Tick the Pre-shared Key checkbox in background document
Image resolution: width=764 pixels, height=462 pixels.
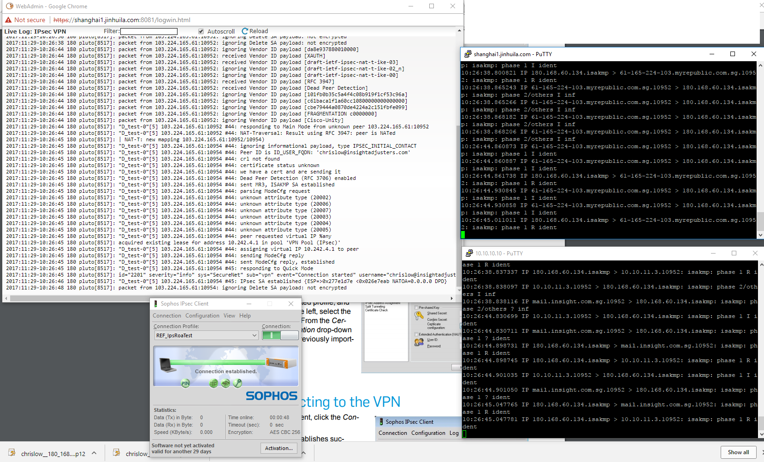pyautogui.click(x=416, y=307)
